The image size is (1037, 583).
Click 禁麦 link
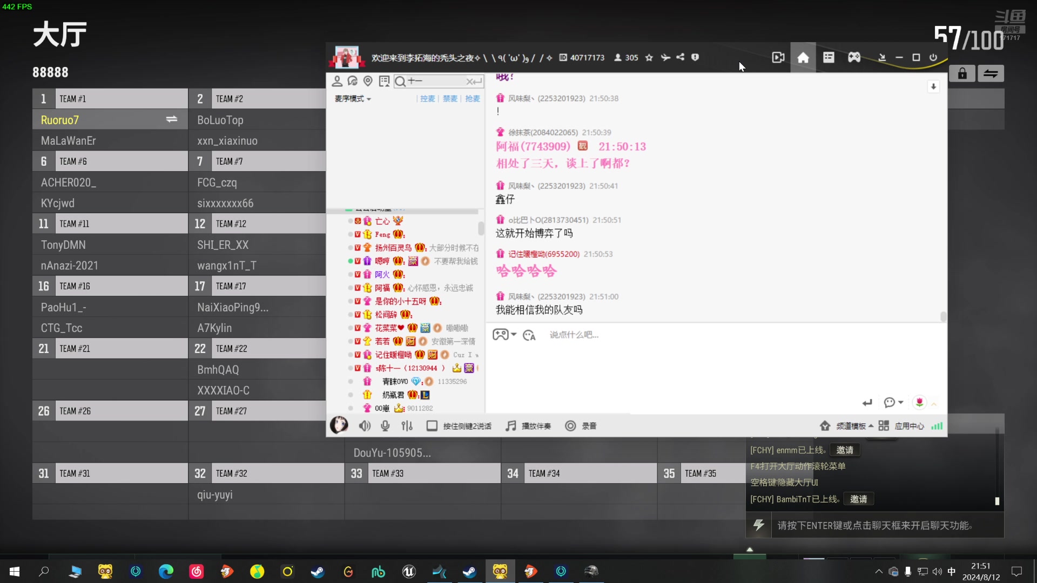pyautogui.click(x=450, y=99)
